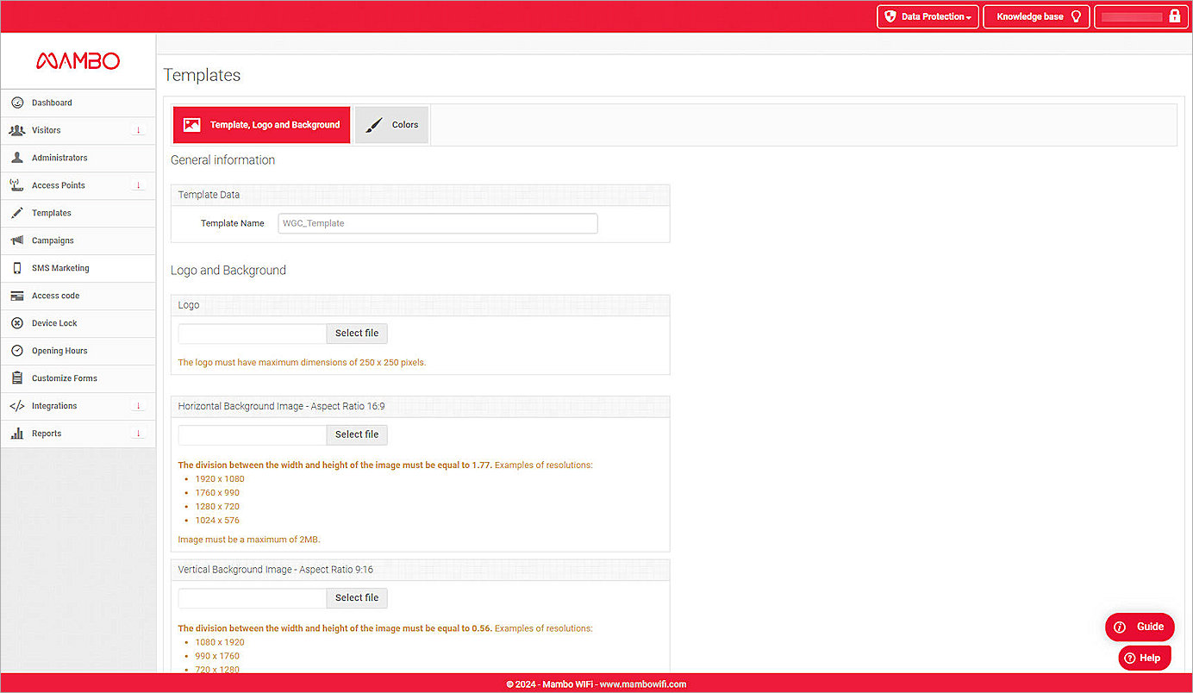
Task: Click the Opening Hours clock icon
Action: (18, 351)
